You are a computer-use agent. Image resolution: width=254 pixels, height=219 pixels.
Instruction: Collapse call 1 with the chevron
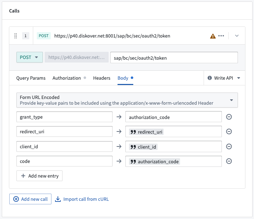236,36
